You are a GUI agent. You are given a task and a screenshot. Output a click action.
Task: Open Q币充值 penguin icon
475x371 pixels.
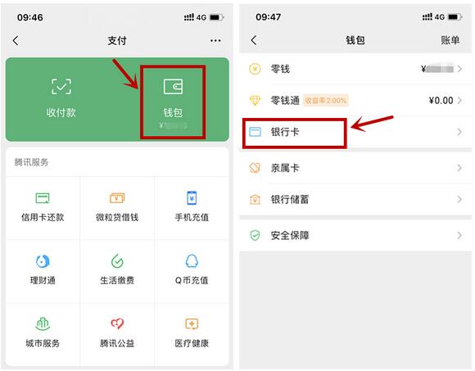tap(192, 261)
